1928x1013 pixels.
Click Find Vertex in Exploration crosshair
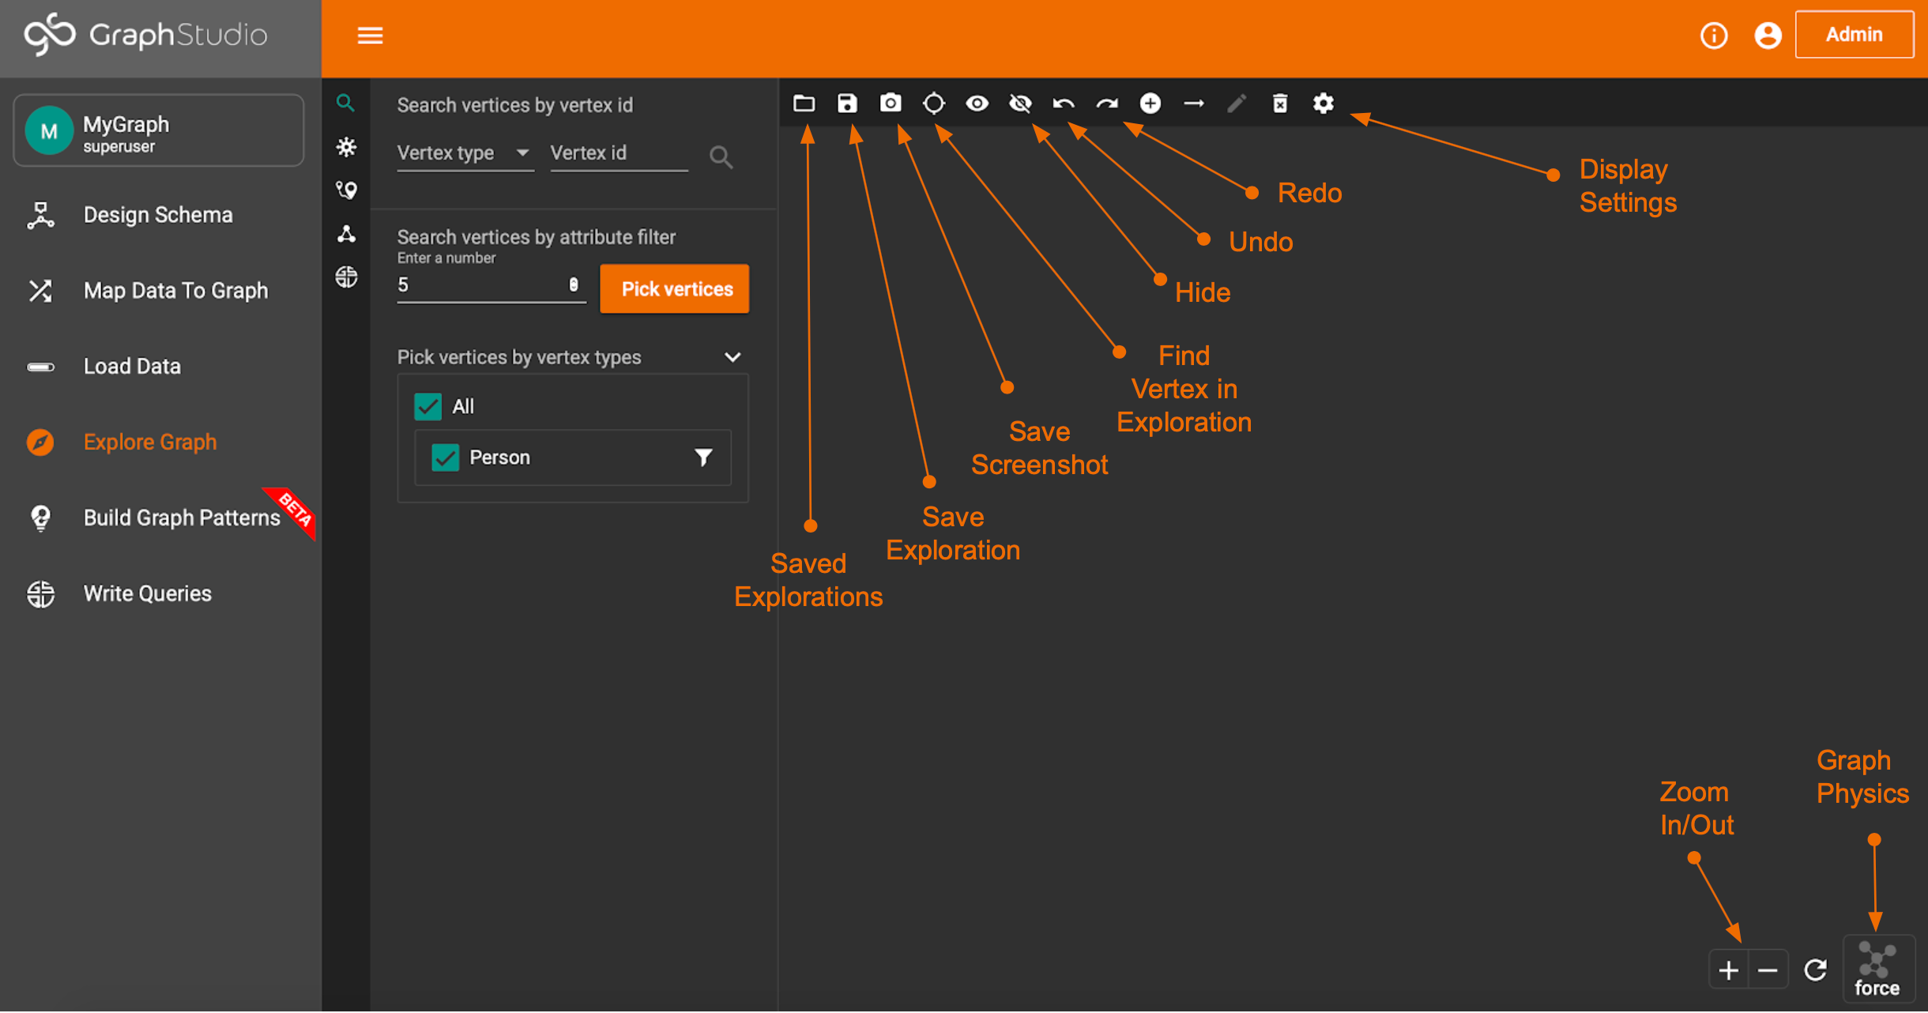[x=934, y=104]
